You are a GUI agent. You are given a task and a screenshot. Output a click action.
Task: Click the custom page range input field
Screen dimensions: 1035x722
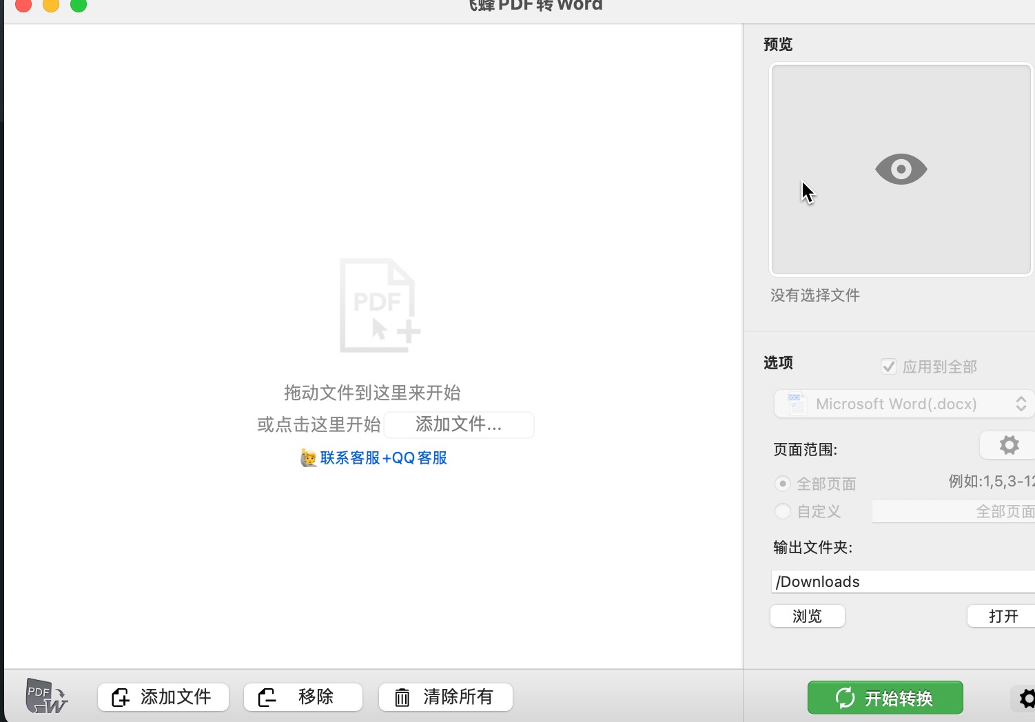pos(953,511)
